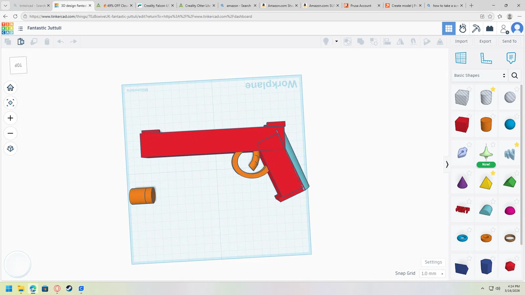The height and width of the screenshot is (295, 525).
Task: Fit all shapes in view
Action: (10, 103)
